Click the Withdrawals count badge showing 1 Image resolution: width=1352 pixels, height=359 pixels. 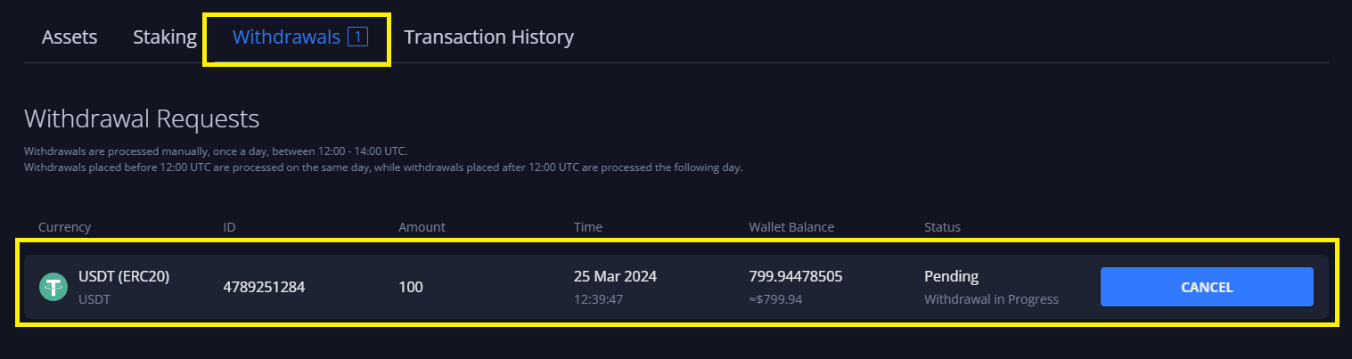pos(357,37)
